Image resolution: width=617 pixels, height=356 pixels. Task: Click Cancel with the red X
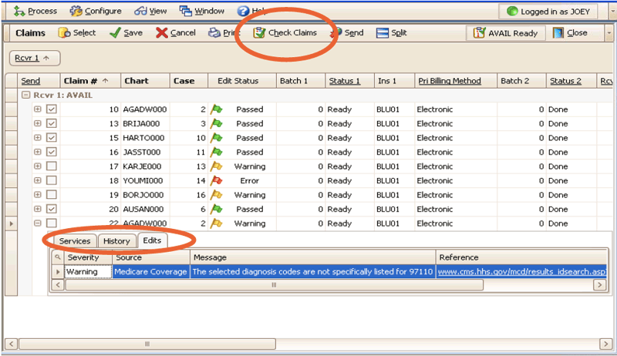click(176, 32)
